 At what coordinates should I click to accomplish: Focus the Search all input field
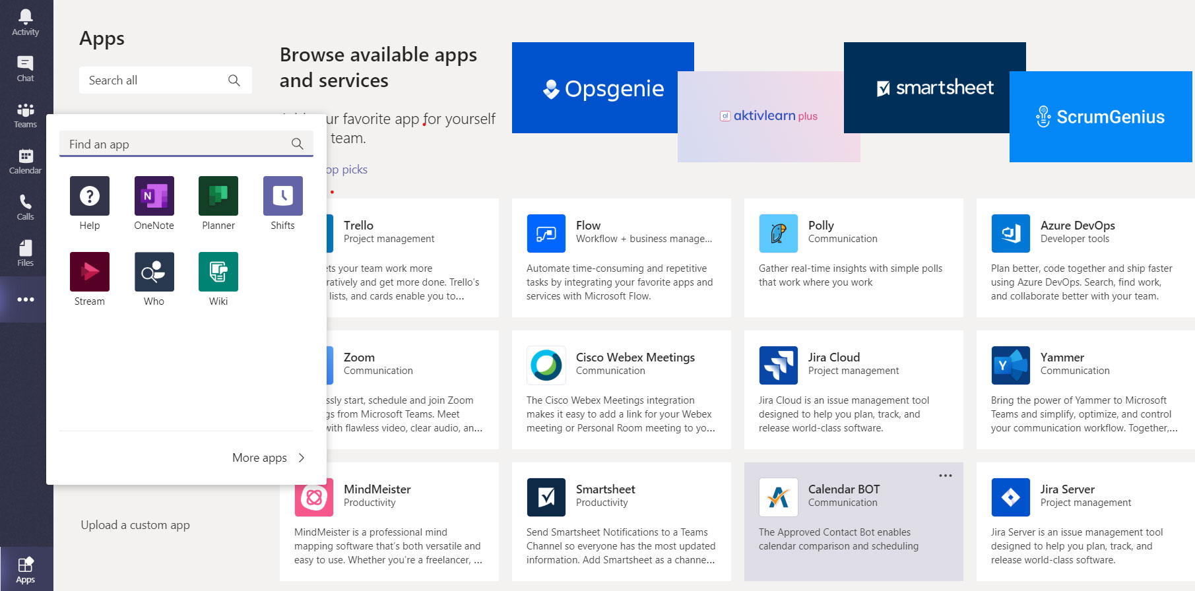[x=166, y=80]
